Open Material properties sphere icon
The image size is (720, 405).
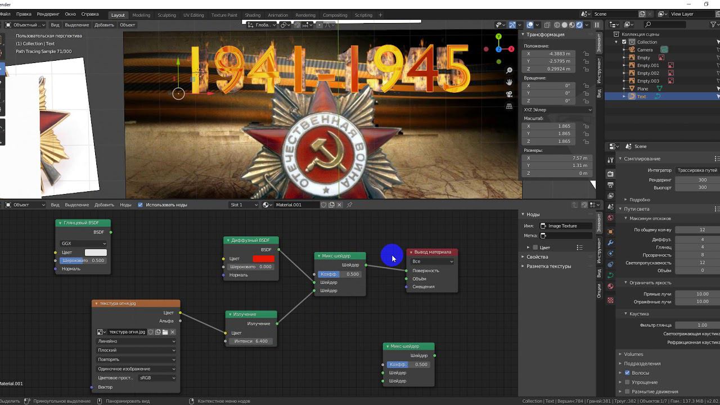611,286
